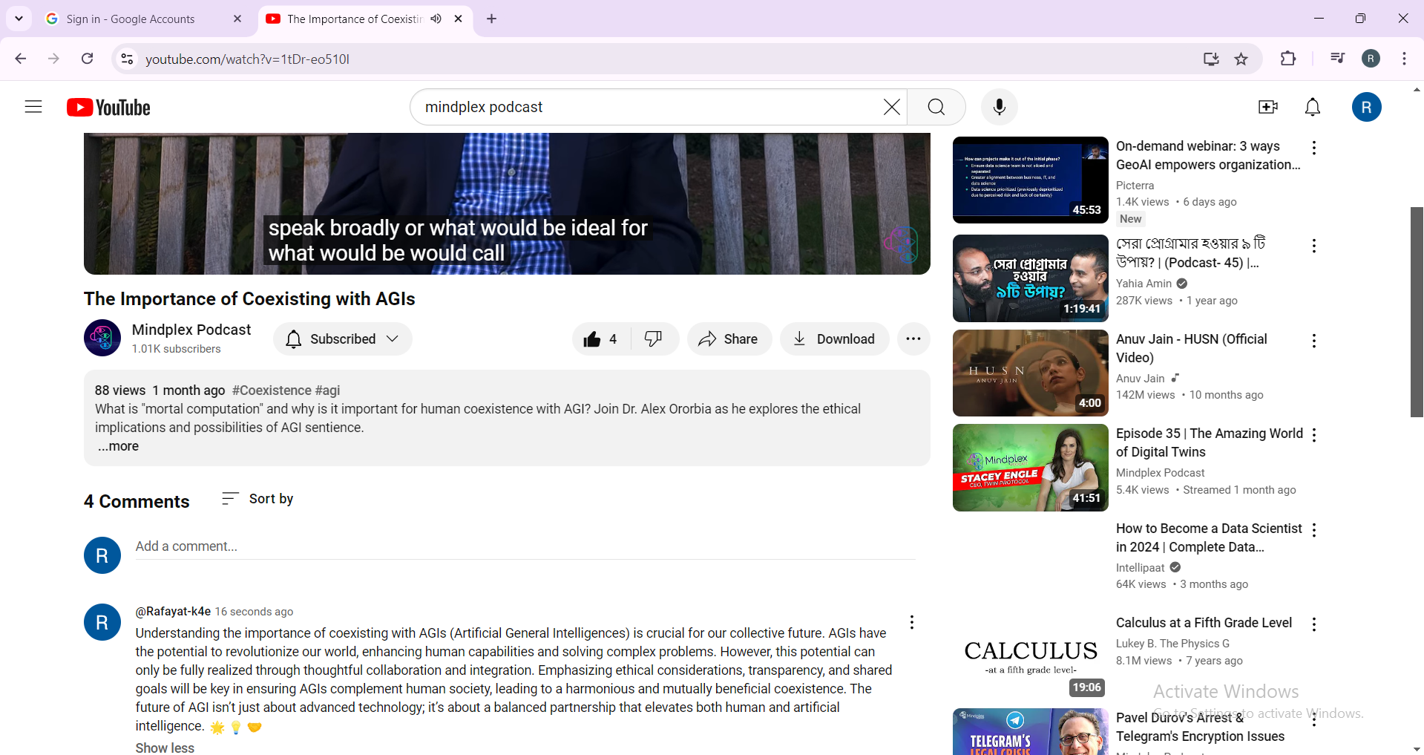The image size is (1424, 755).
Task: Click the page vertical scrollbar thumb
Action: point(1417,312)
